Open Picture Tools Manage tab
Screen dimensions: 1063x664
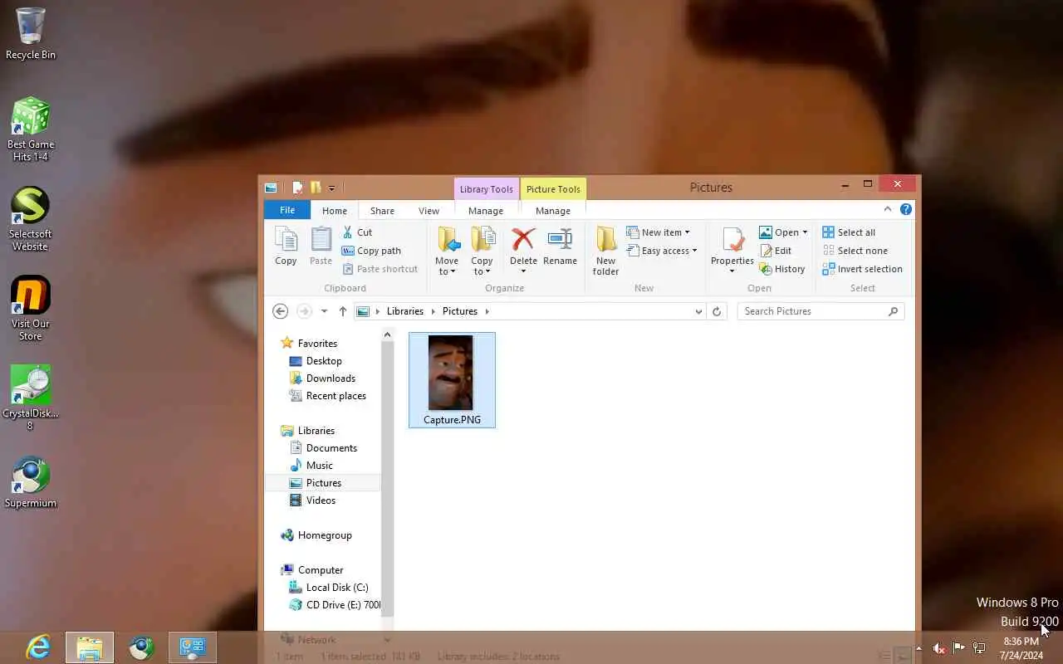(x=553, y=211)
